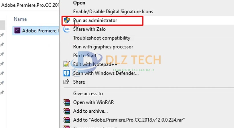Choose Share with Zalo
Image resolution: width=234 pixels, height=128 pixels.
click(x=89, y=29)
